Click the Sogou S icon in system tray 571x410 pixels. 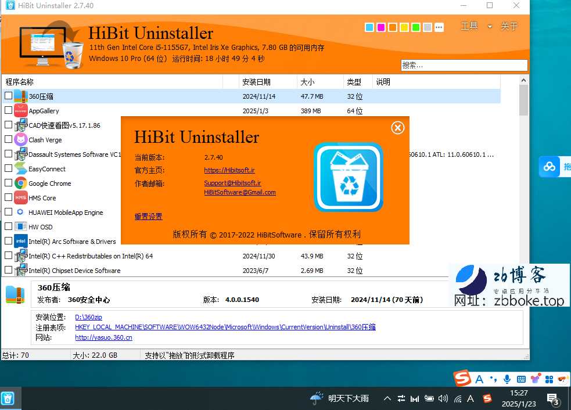pyautogui.click(x=487, y=399)
